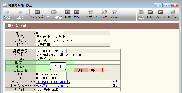Viewport: 182px width, 93px height.
Task: Click the arrow marker beside メールアドレス label
Action: [34, 82]
